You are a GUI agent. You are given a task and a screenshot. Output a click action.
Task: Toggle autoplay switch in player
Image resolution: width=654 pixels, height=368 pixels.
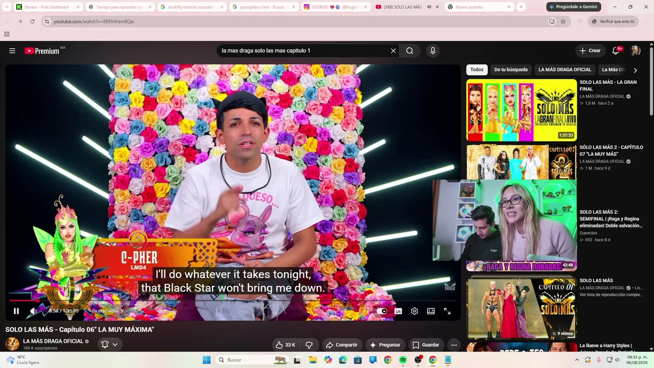click(382, 311)
